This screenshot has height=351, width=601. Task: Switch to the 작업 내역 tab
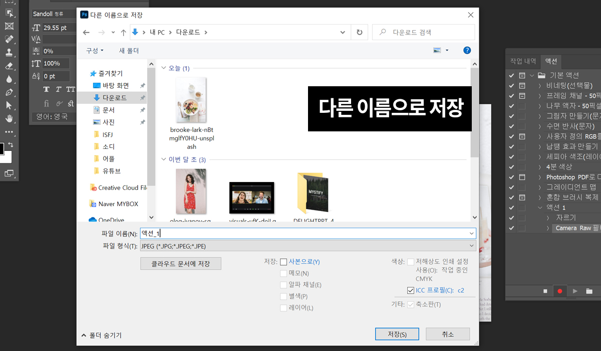tap(523, 61)
